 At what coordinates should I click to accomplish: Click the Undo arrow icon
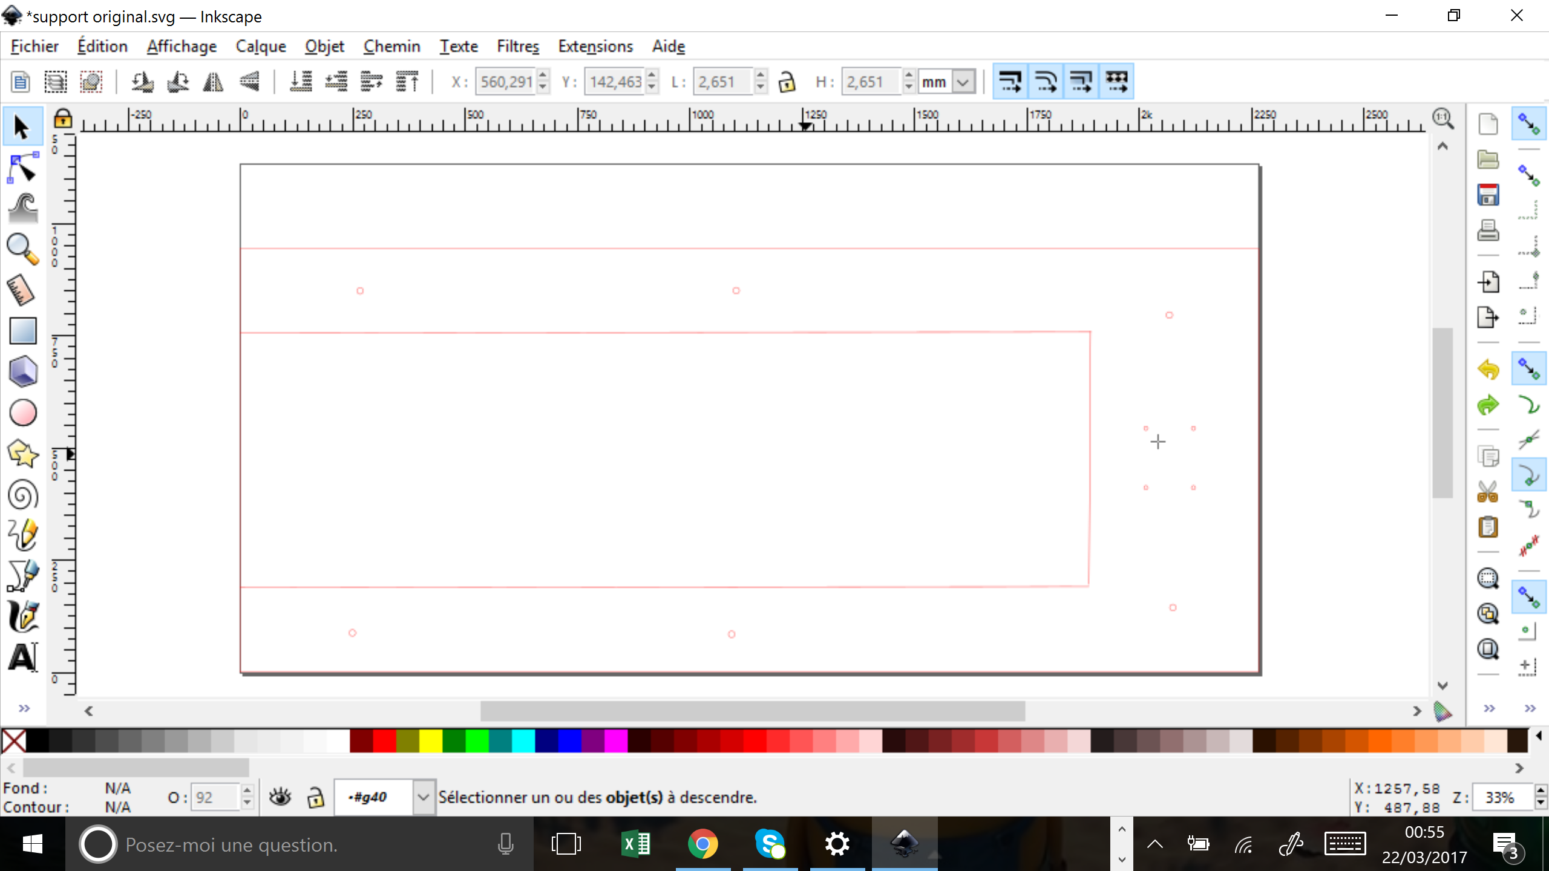[1488, 369]
